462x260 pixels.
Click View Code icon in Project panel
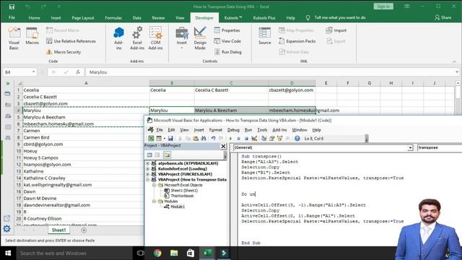tap(149, 155)
